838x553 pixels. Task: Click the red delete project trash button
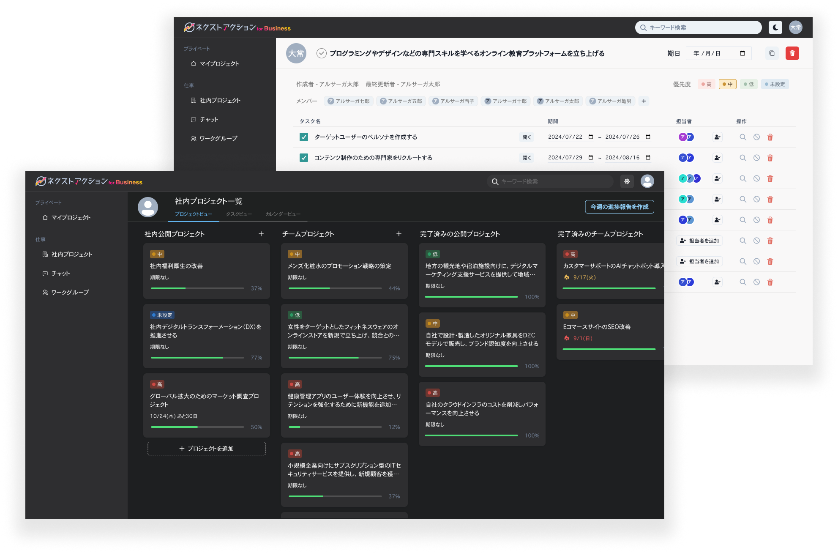click(x=792, y=53)
